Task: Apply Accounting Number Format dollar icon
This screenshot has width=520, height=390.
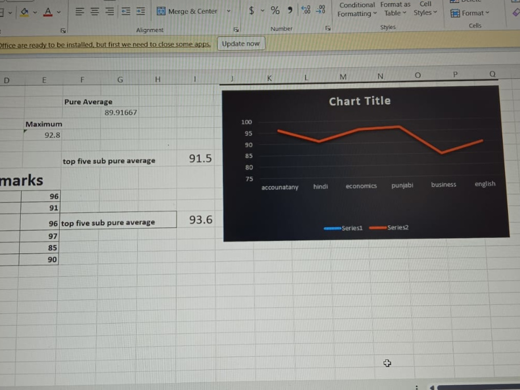Action: click(251, 10)
